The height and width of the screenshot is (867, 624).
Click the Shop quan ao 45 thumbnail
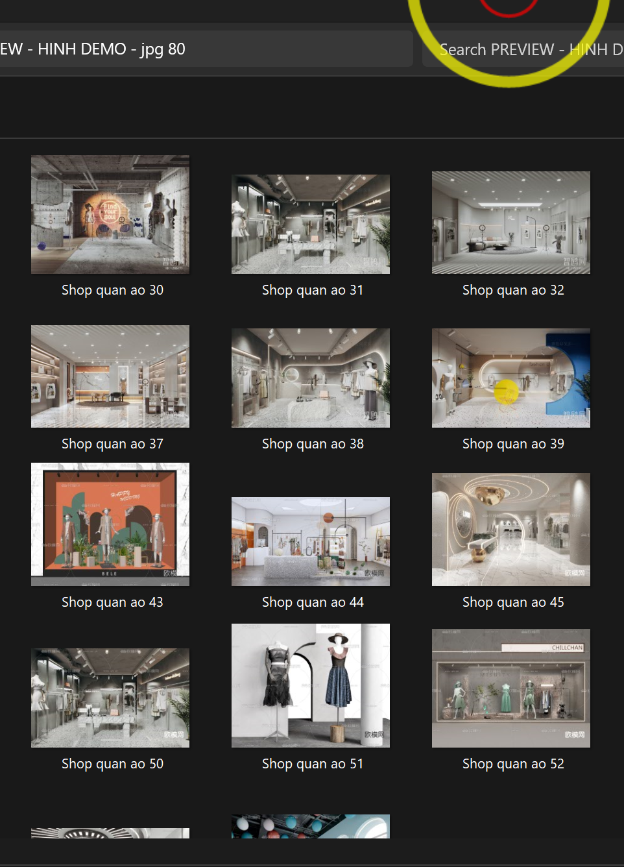pos(511,530)
